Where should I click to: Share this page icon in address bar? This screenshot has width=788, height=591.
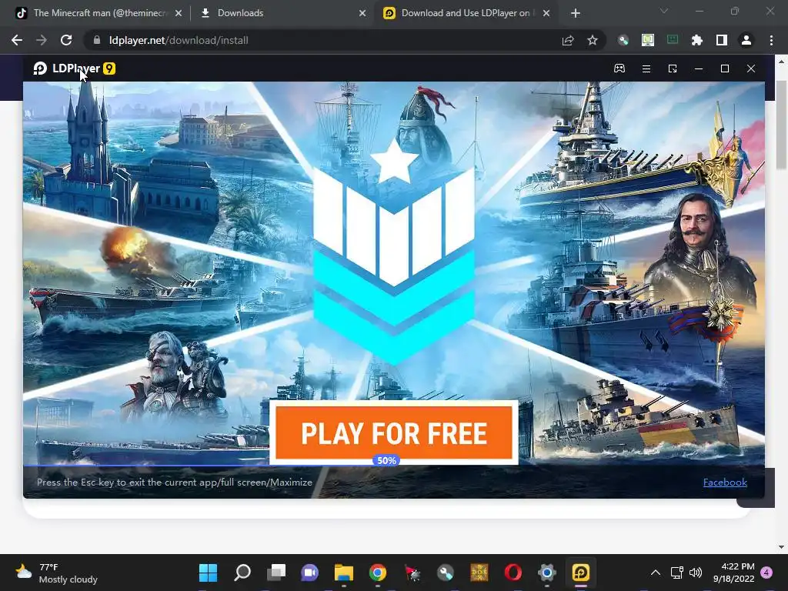tap(568, 40)
